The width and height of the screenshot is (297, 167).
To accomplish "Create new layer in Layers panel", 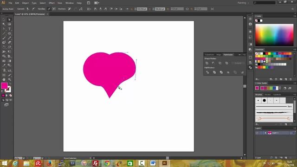I will pyautogui.click(x=286, y=158).
